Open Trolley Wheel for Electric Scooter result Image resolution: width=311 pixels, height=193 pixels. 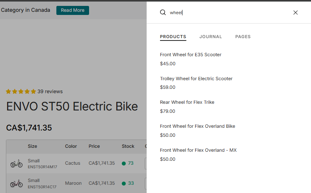pyautogui.click(x=196, y=79)
